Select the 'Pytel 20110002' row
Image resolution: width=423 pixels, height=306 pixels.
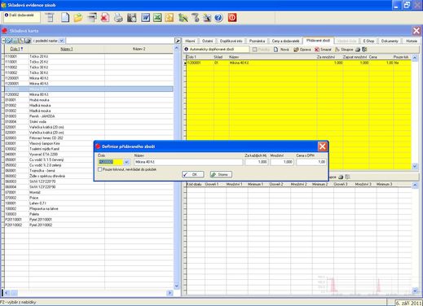pyautogui.click(x=89, y=225)
